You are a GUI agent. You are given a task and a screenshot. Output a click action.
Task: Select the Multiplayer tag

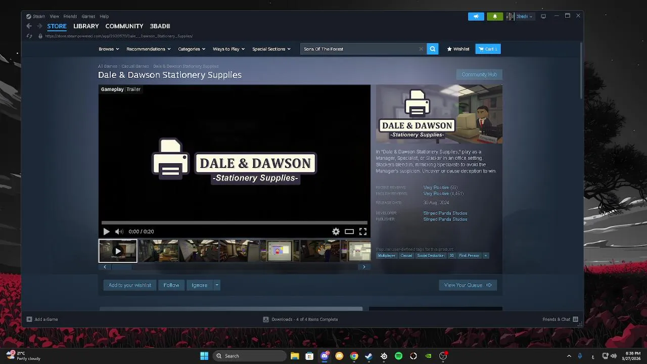(x=387, y=255)
